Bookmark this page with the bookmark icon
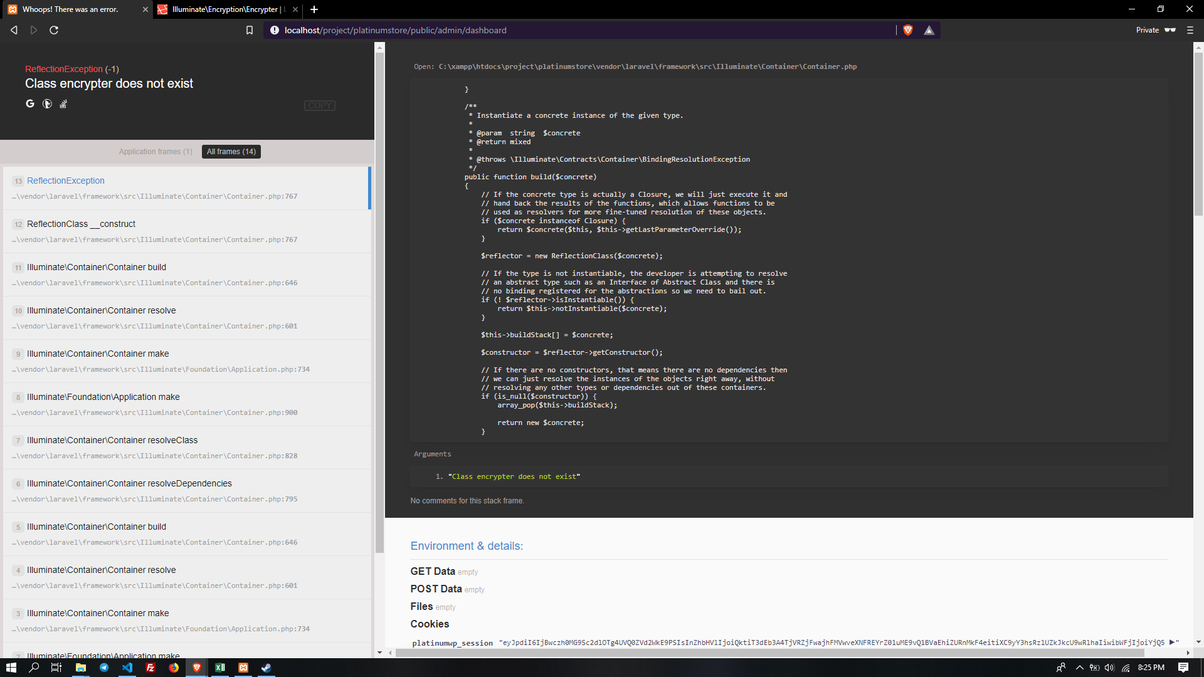Screen dimensions: 1204x677 point(250,30)
